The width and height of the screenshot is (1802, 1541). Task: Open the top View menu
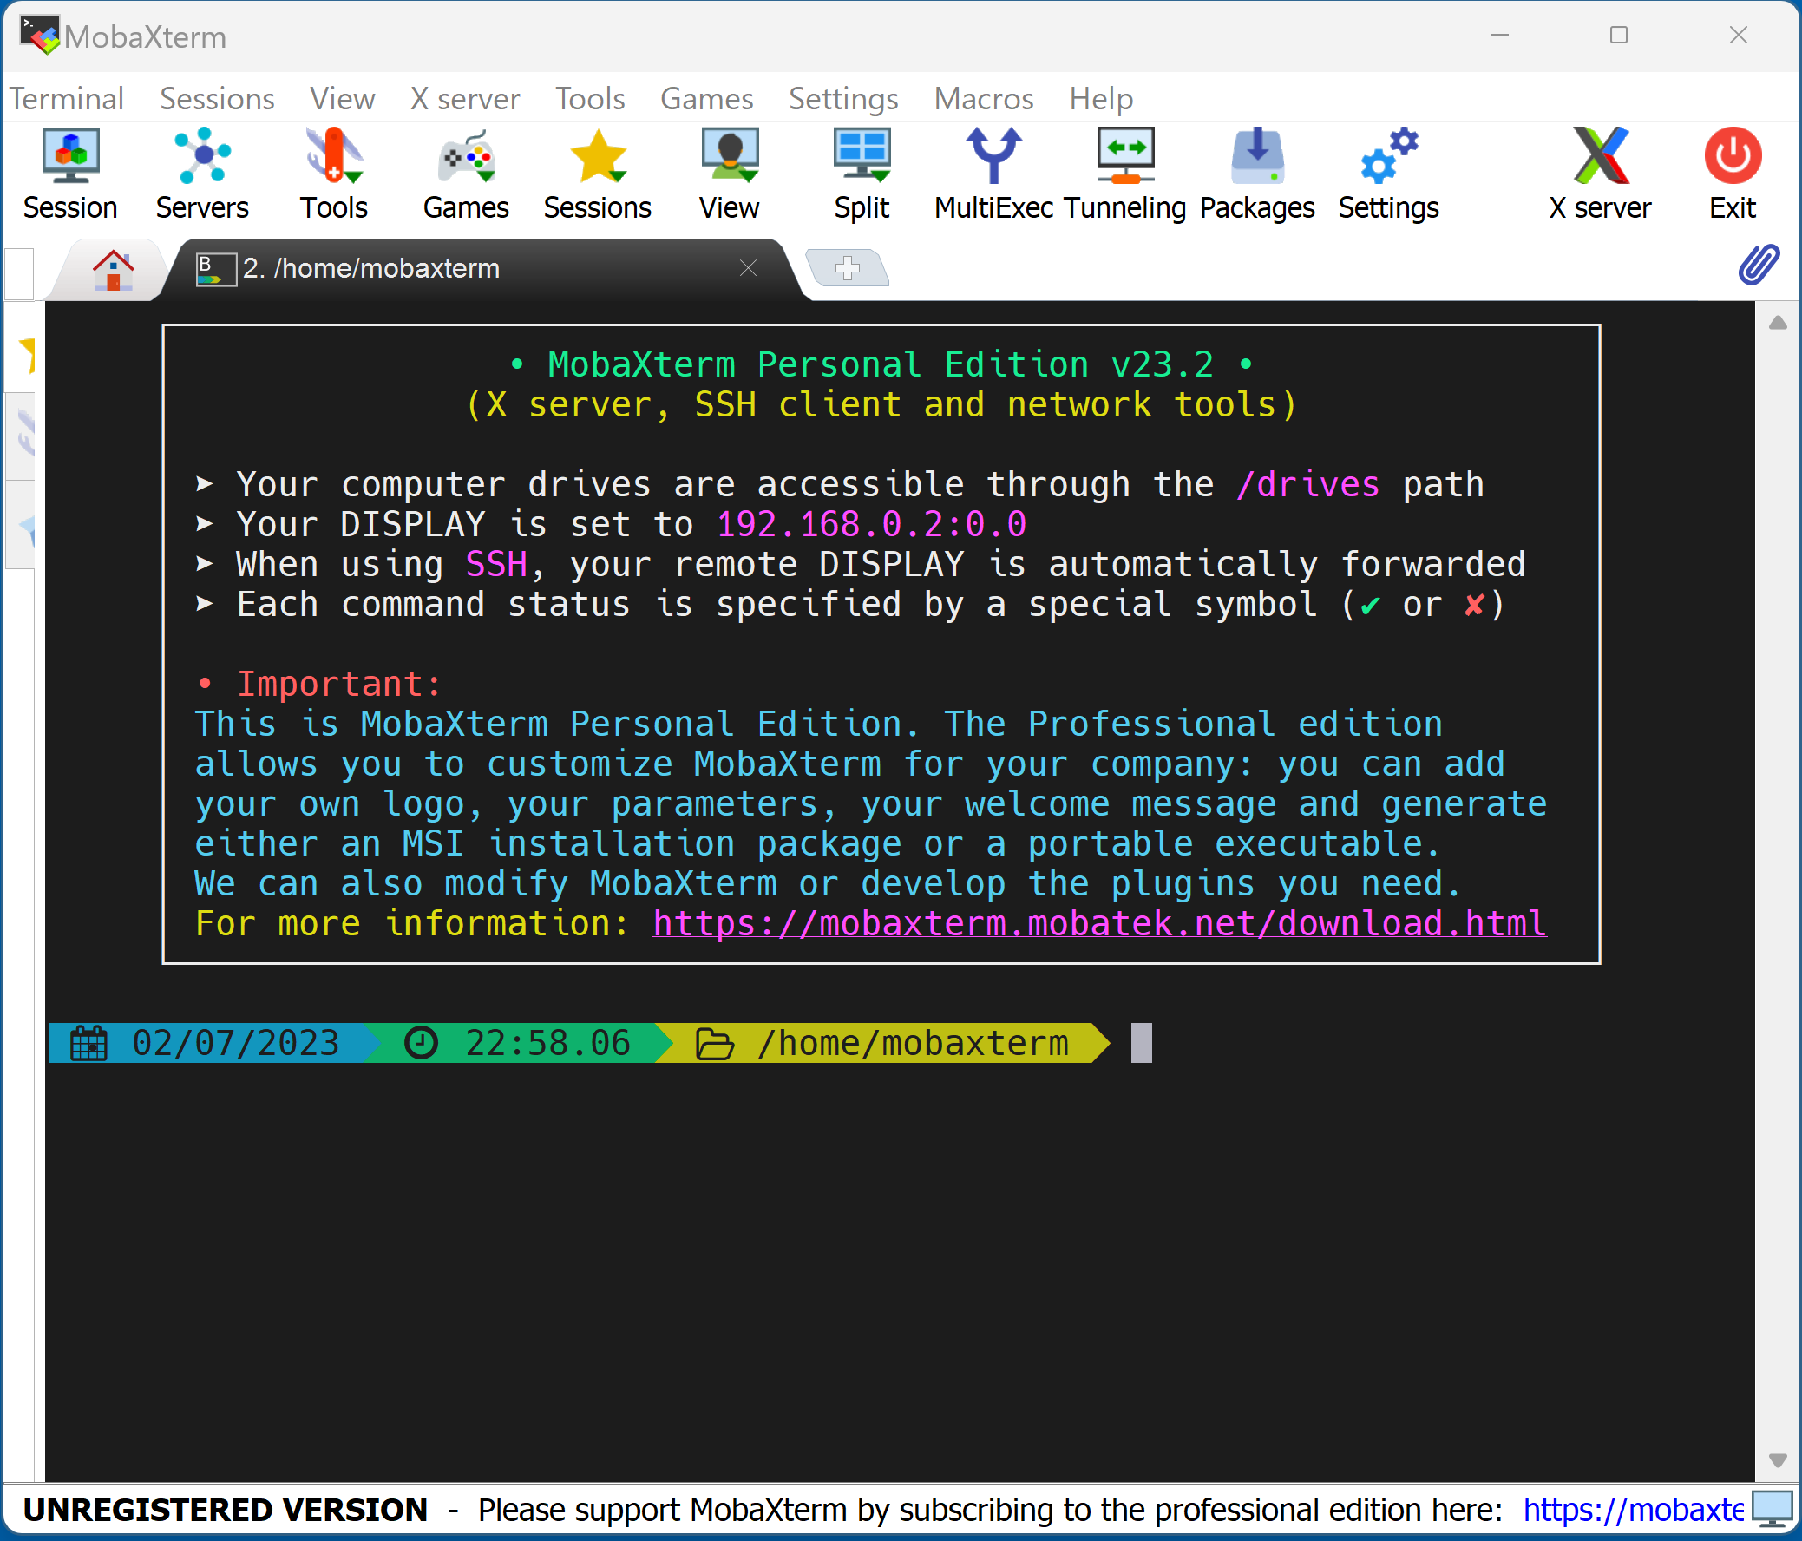click(x=343, y=99)
